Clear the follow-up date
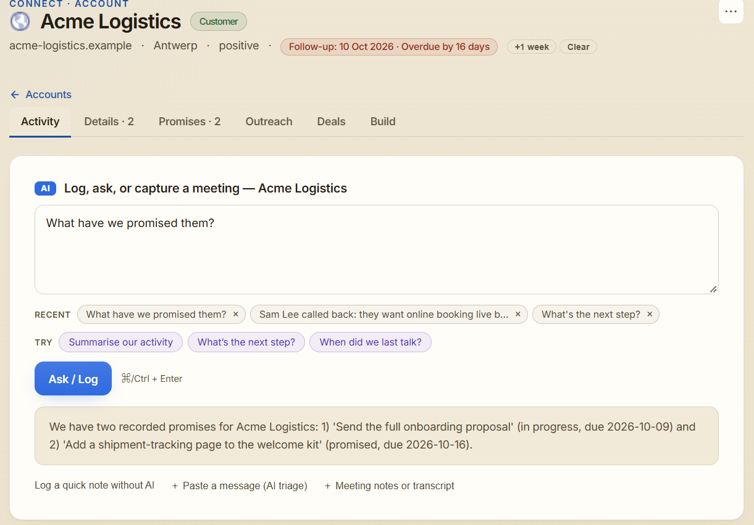This screenshot has height=525, width=754. pyautogui.click(x=578, y=47)
